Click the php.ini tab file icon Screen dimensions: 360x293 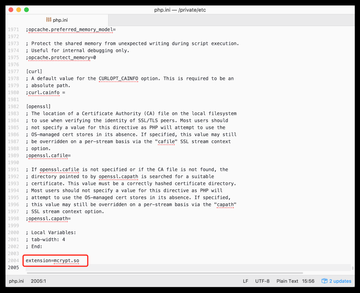coord(49,20)
